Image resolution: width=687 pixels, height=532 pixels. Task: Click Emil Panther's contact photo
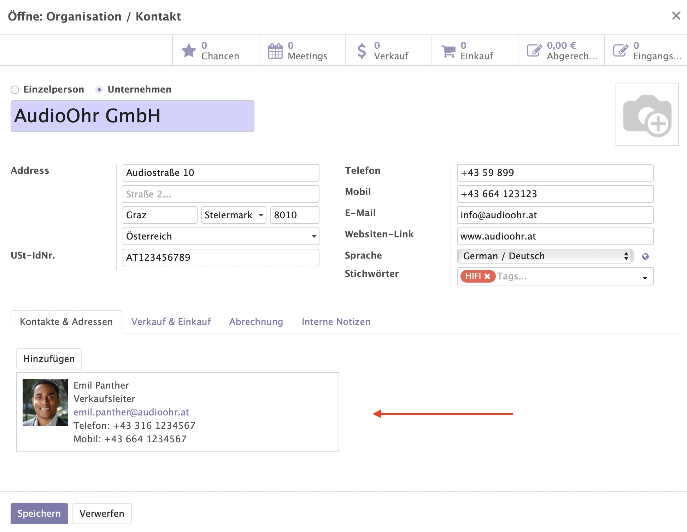45,402
